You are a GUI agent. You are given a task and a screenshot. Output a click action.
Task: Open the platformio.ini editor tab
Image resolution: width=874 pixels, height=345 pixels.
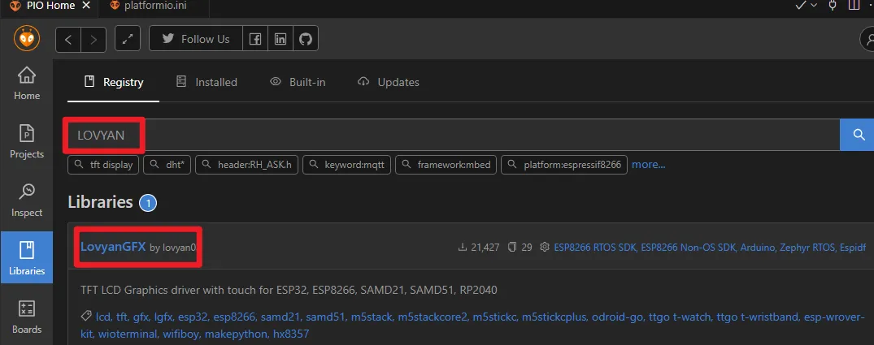(154, 6)
